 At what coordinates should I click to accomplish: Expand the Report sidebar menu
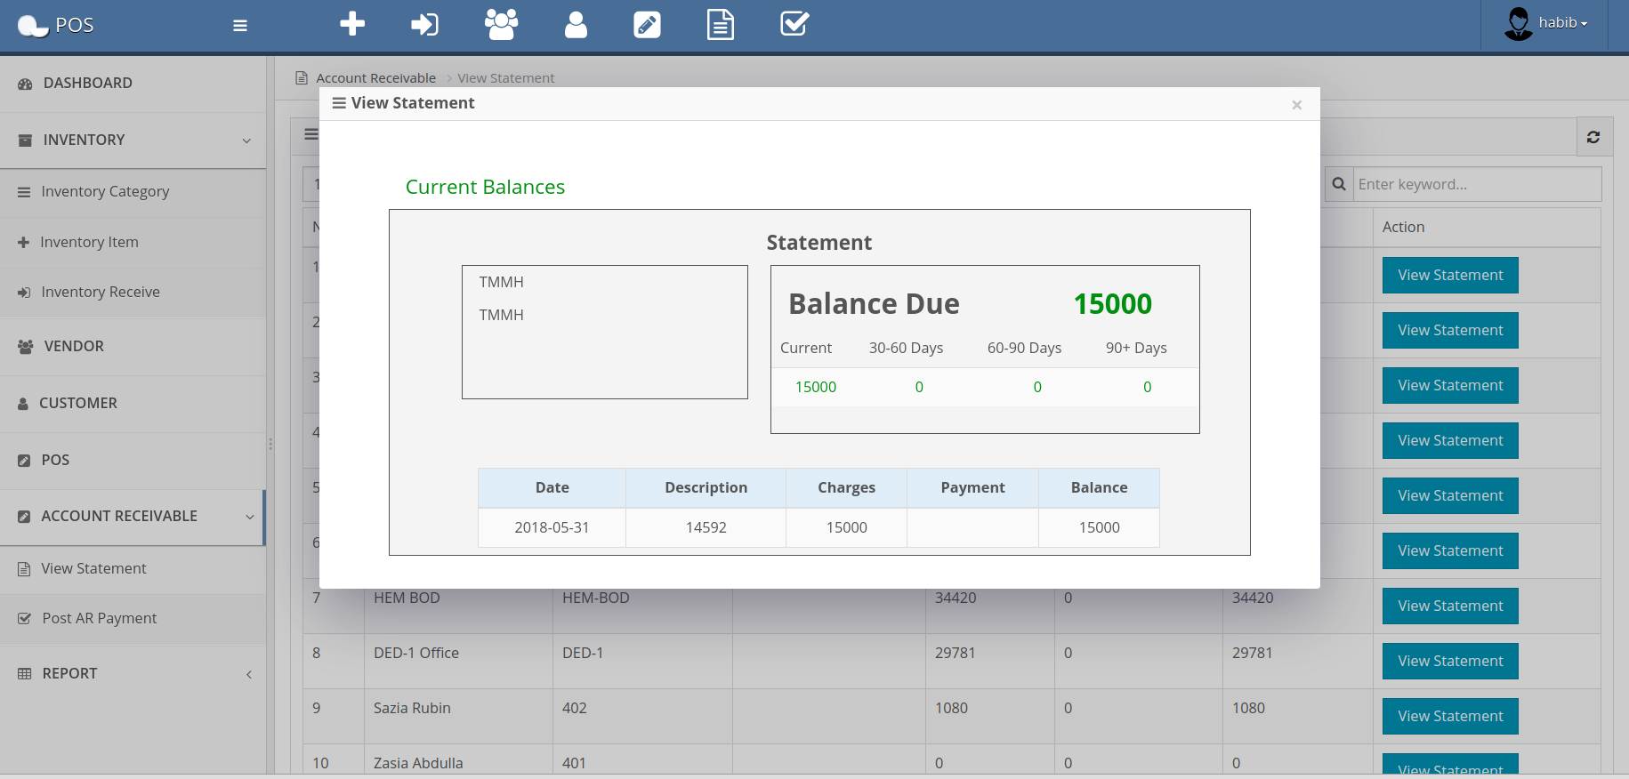coord(133,673)
